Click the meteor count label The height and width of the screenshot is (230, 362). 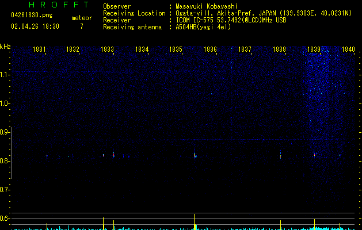(x=82, y=18)
